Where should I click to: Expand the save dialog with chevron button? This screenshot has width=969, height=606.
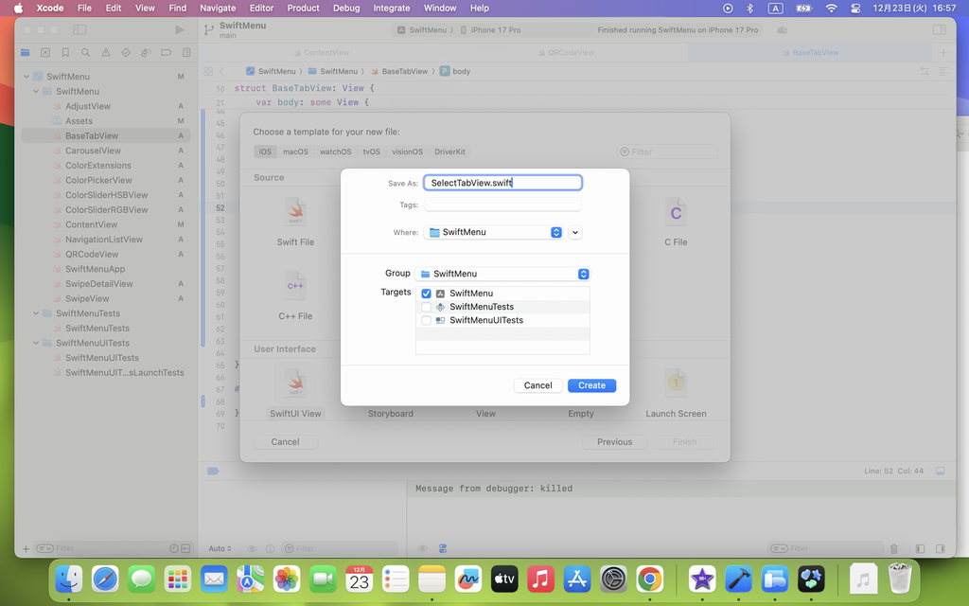point(575,232)
